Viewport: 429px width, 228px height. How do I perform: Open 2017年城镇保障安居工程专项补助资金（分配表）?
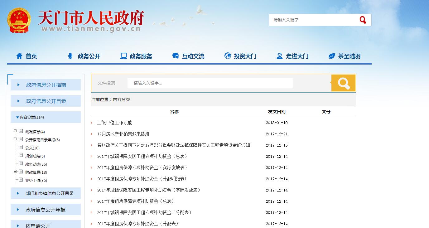coord(144,212)
